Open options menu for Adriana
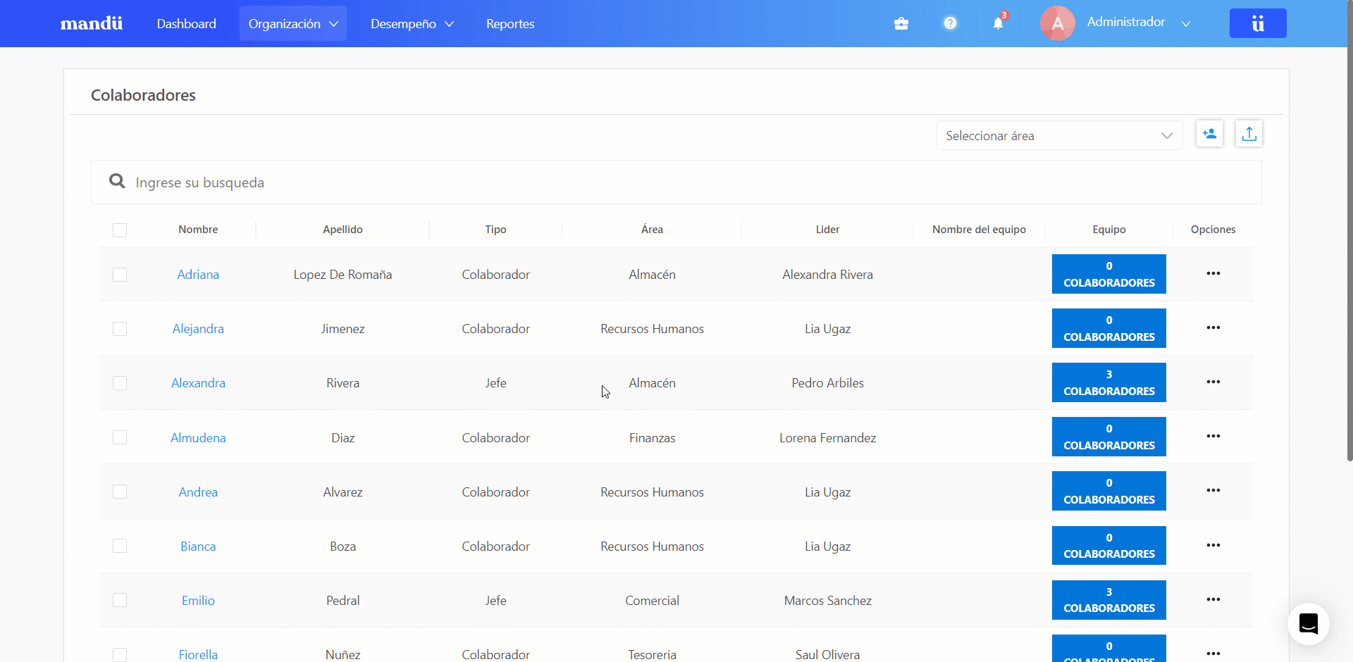The width and height of the screenshot is (1353, 662). pyautogui.click(x=1213, y=273)
